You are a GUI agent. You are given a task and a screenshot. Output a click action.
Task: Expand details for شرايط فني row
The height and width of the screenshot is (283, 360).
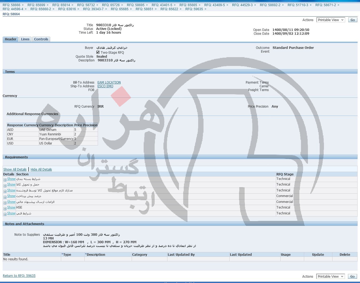(x=5, y=214)
